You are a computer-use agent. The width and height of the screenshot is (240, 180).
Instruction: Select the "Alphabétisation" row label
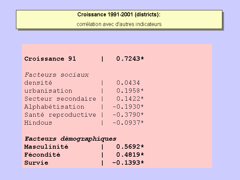[54, 107]
